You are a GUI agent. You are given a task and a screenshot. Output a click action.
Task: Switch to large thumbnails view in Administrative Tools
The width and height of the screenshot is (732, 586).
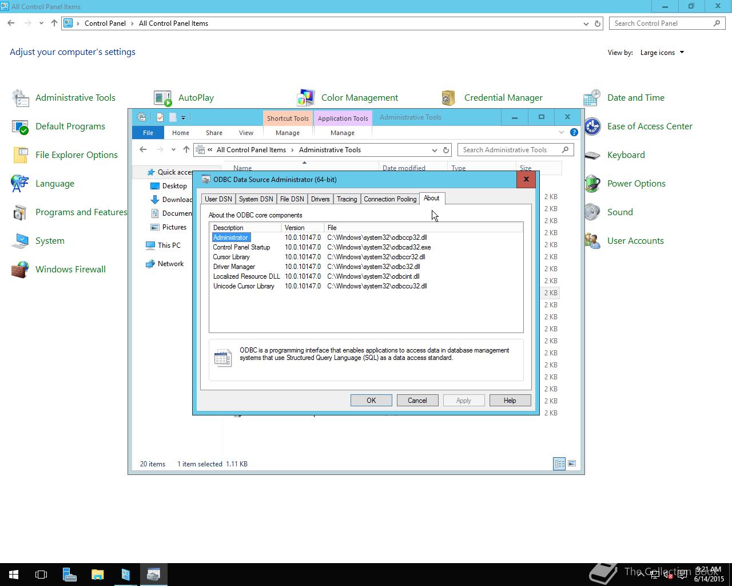coord(571,464)
